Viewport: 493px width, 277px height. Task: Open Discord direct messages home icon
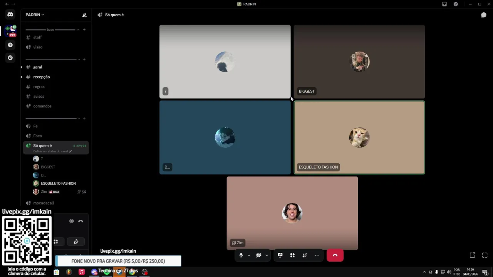10,15
